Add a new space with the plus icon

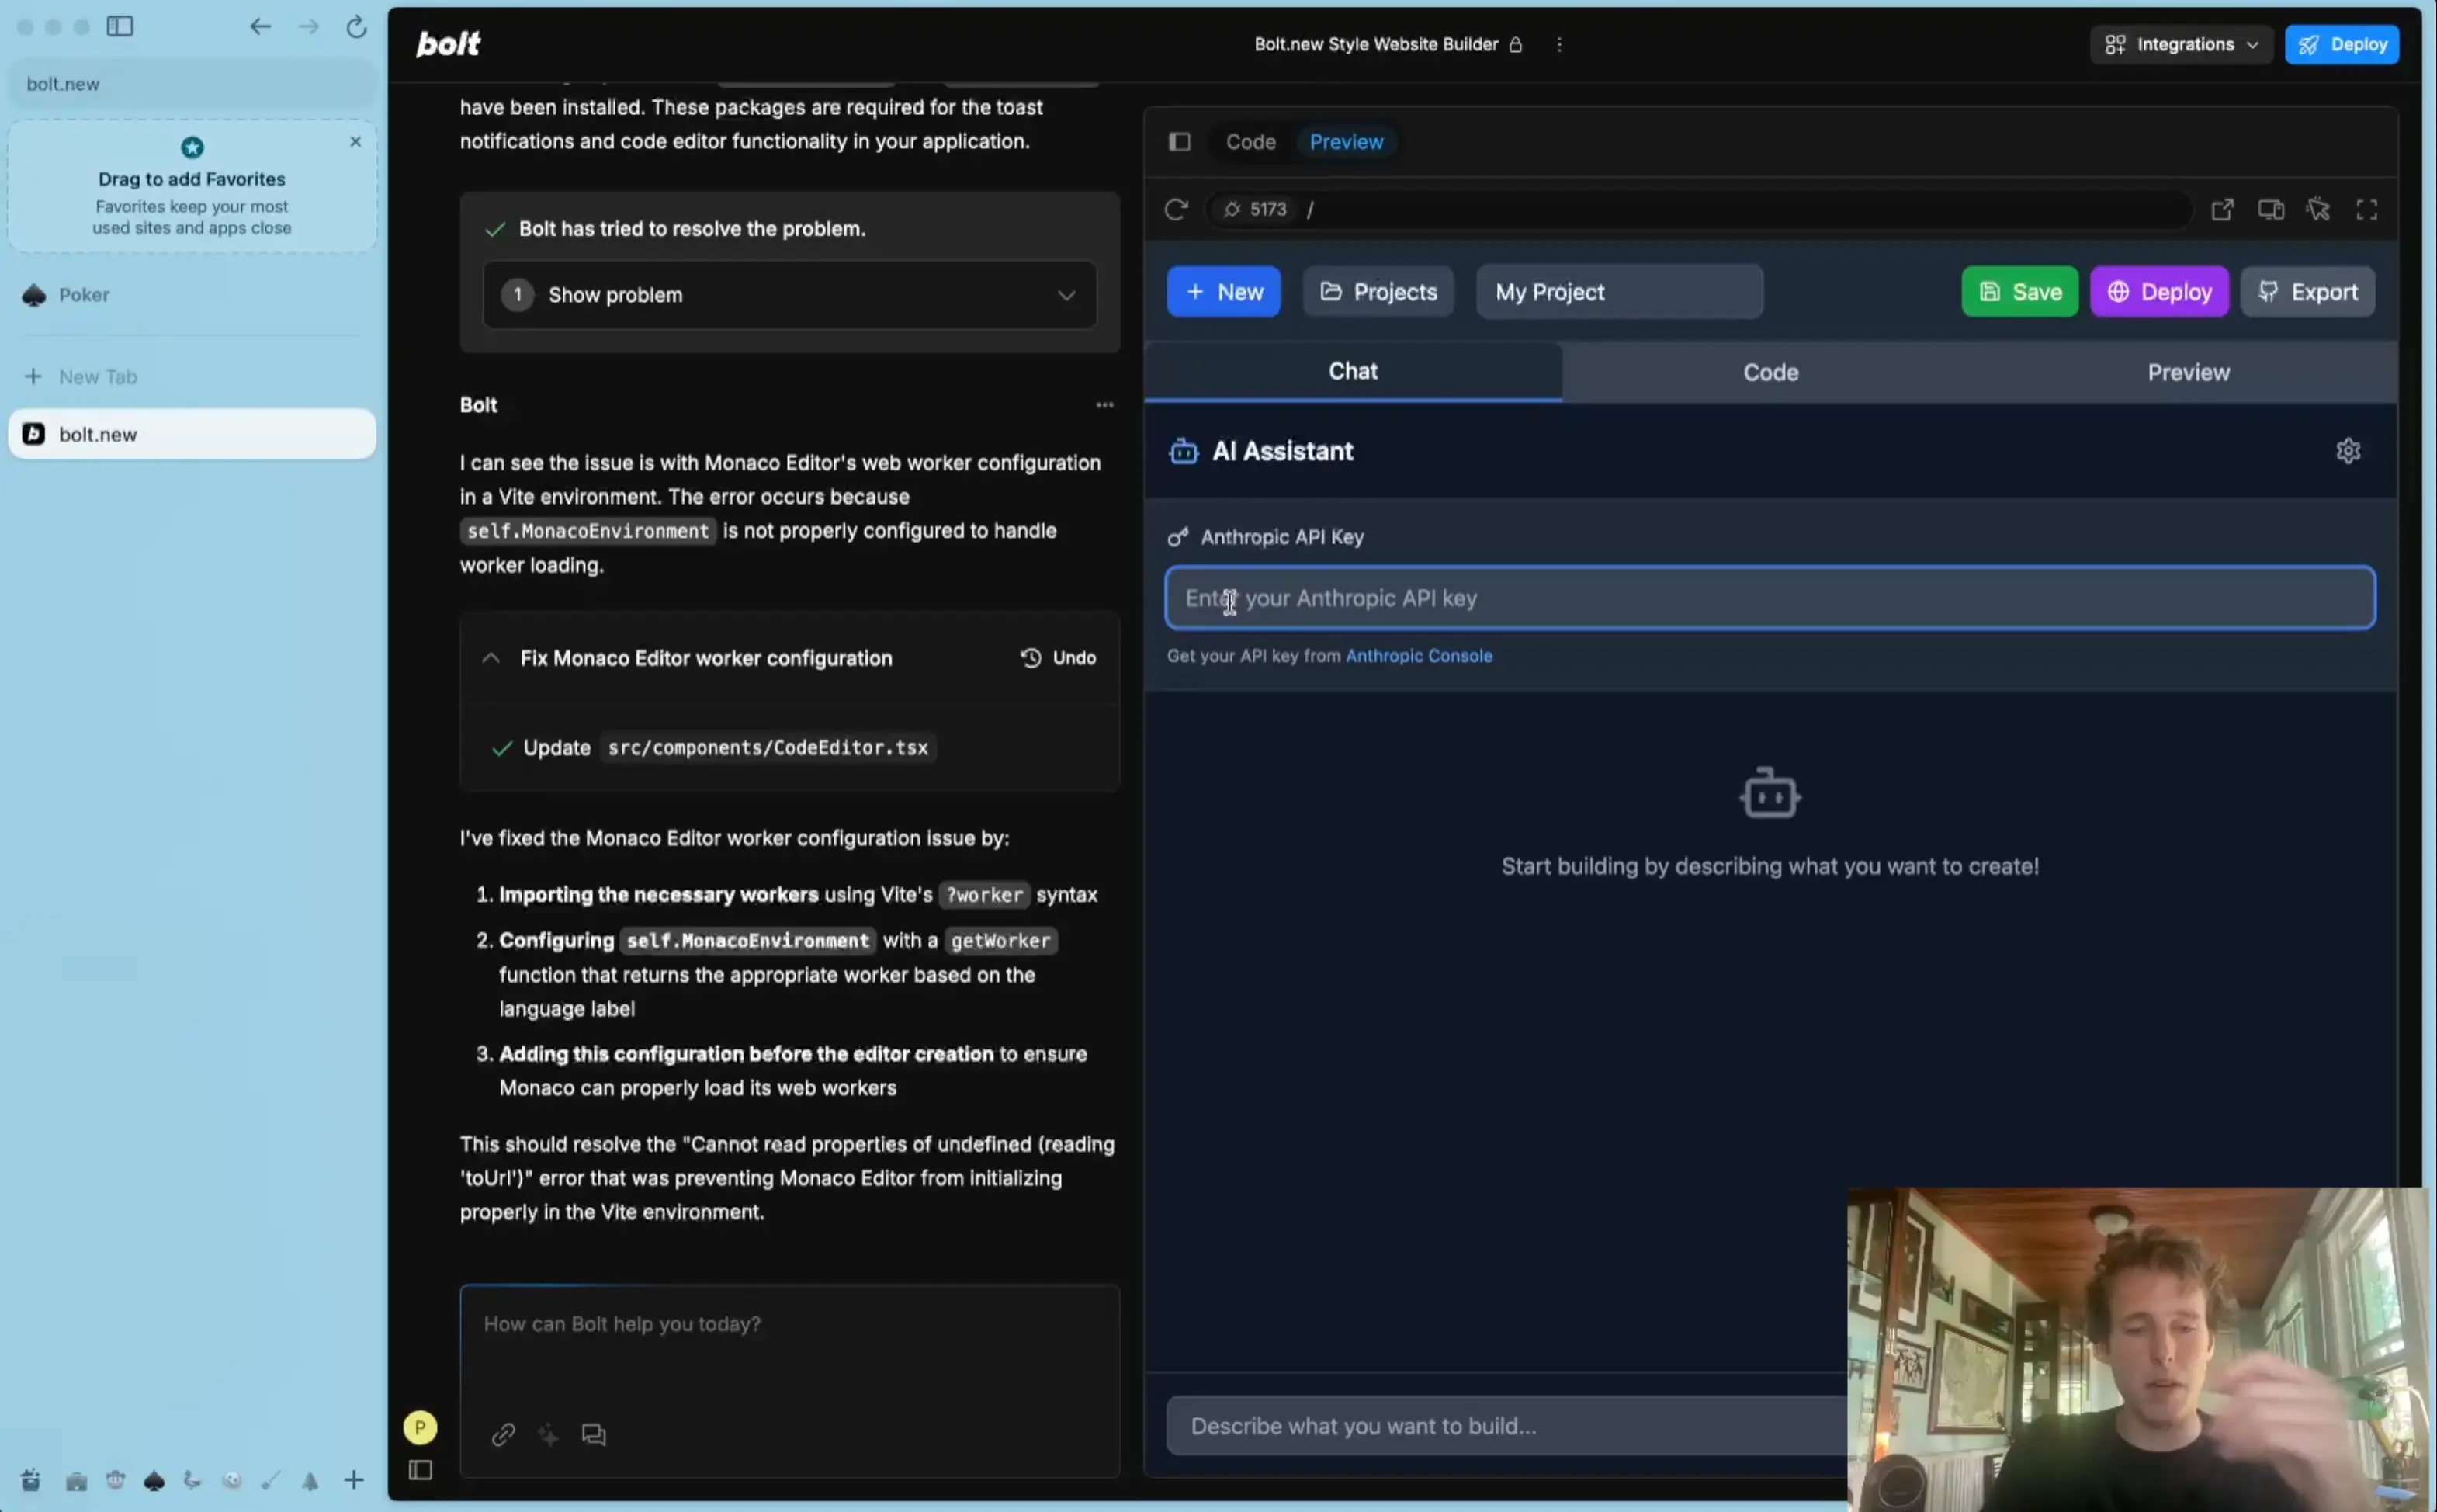click(353, 1480)
